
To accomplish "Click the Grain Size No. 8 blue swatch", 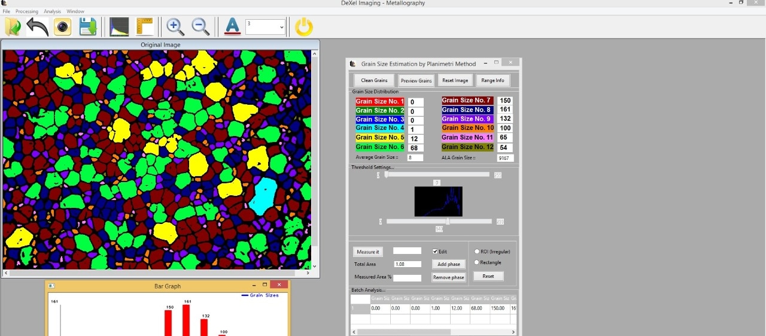I will (x=468, y=110).
